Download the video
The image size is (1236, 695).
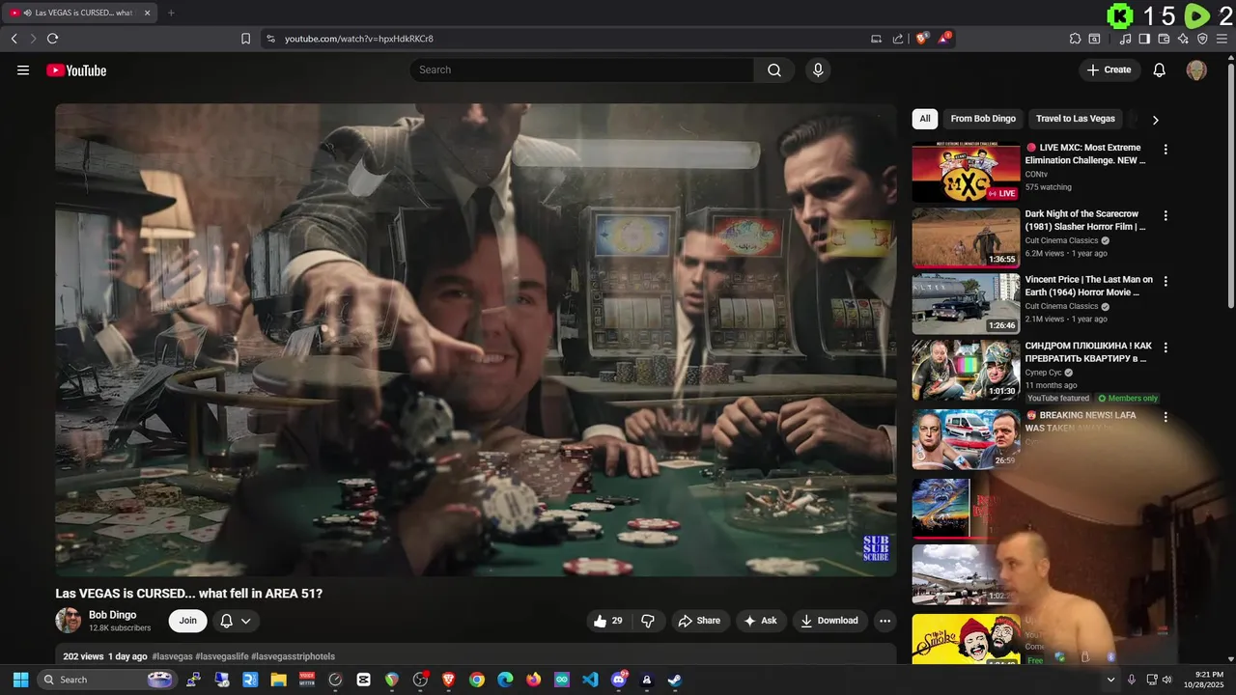[x=829, y=621]
